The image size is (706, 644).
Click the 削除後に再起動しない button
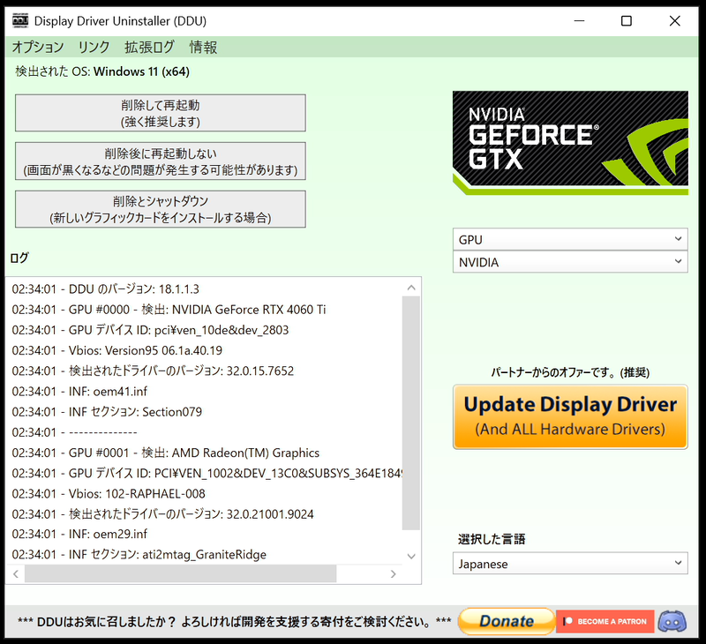point(160,161)
